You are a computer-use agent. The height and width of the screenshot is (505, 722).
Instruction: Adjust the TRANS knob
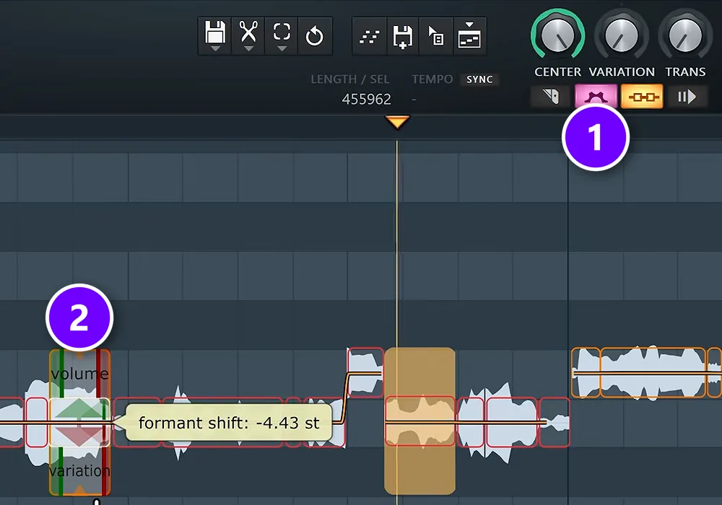tap(684, 36)
